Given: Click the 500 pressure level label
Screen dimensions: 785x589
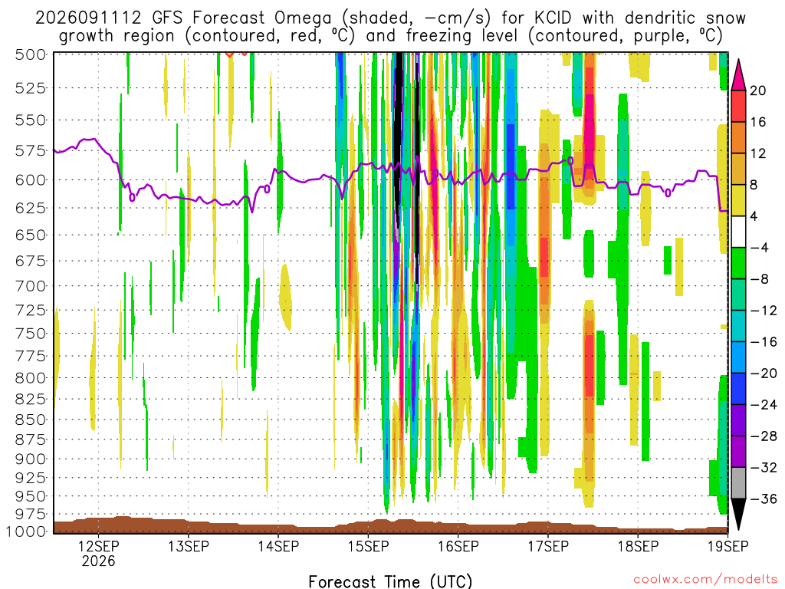Looking at the screenshot, I should 30,54.
